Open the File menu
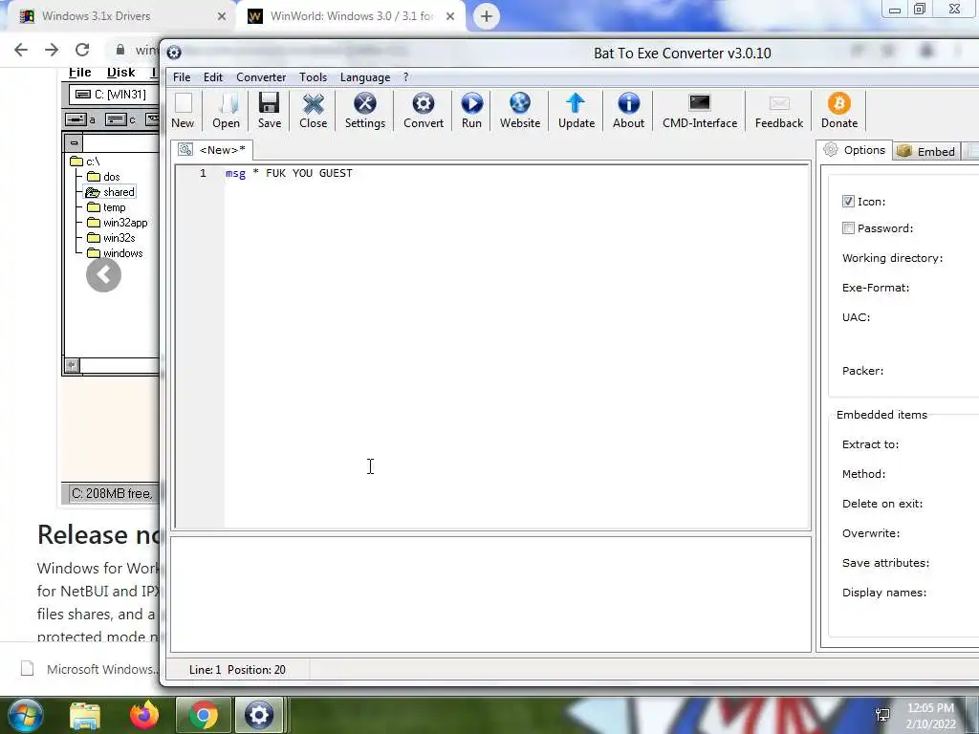979x734 pixels. 182,76
